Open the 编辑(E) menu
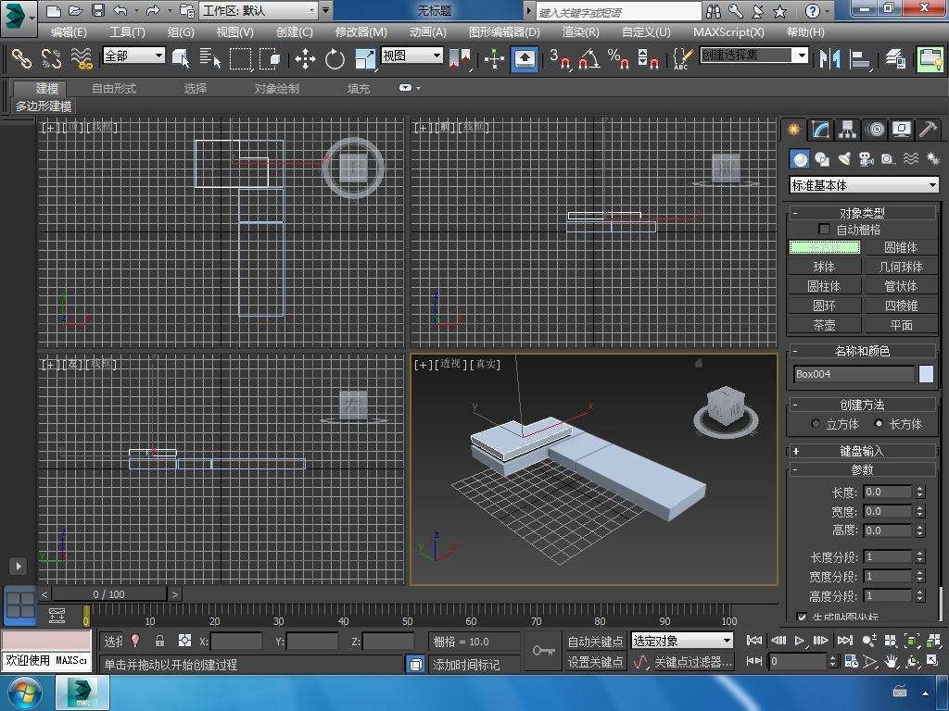Image resolution: width=949 pixels, height=711 pixels. (69, 32)
